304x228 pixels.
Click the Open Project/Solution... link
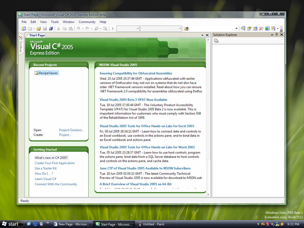tap(71, 130)
